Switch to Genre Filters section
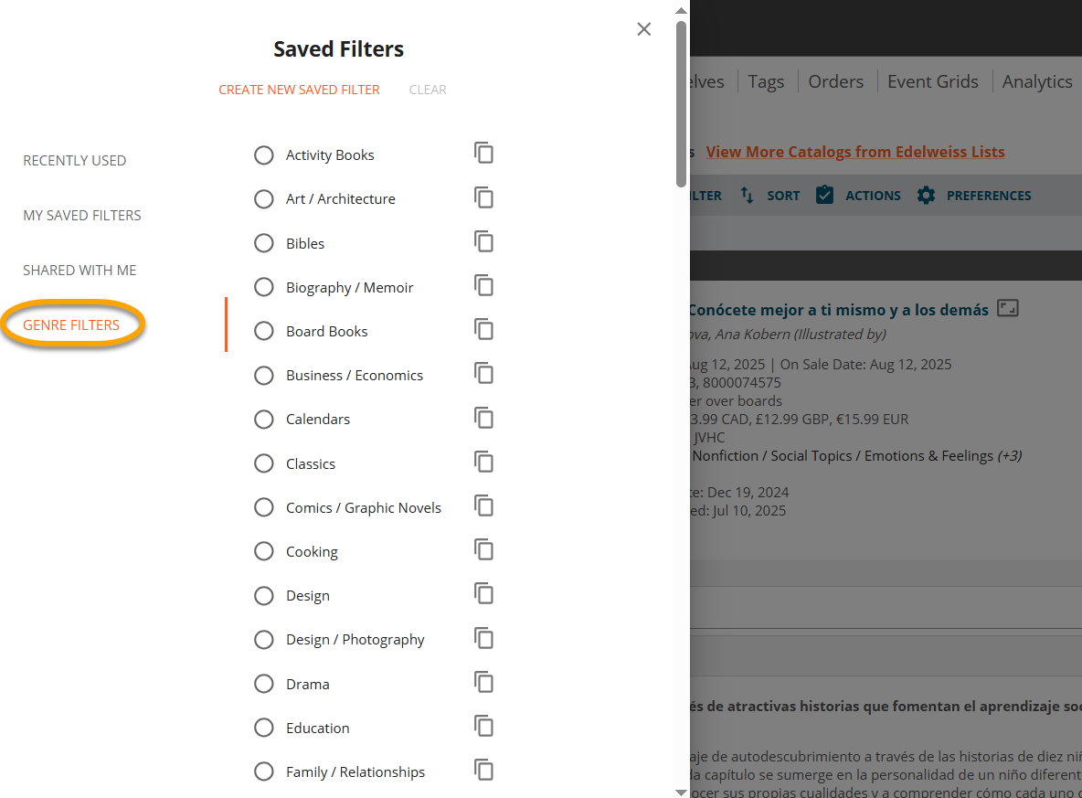The height and width of the screenshot is (798, 1082). (71, 325)
